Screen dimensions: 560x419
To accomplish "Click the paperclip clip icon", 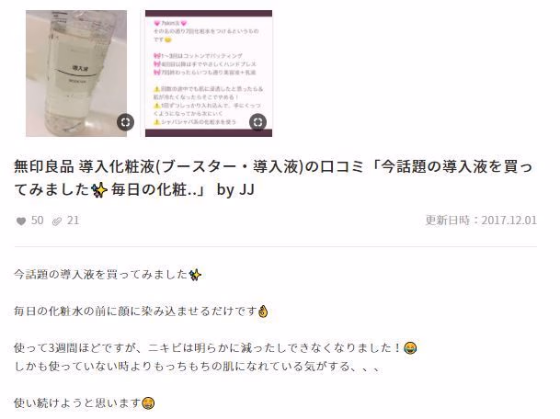I will tap(57, 221).
